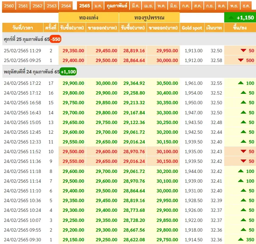Switch to the พ.ย. month tab

click(234, 6)
